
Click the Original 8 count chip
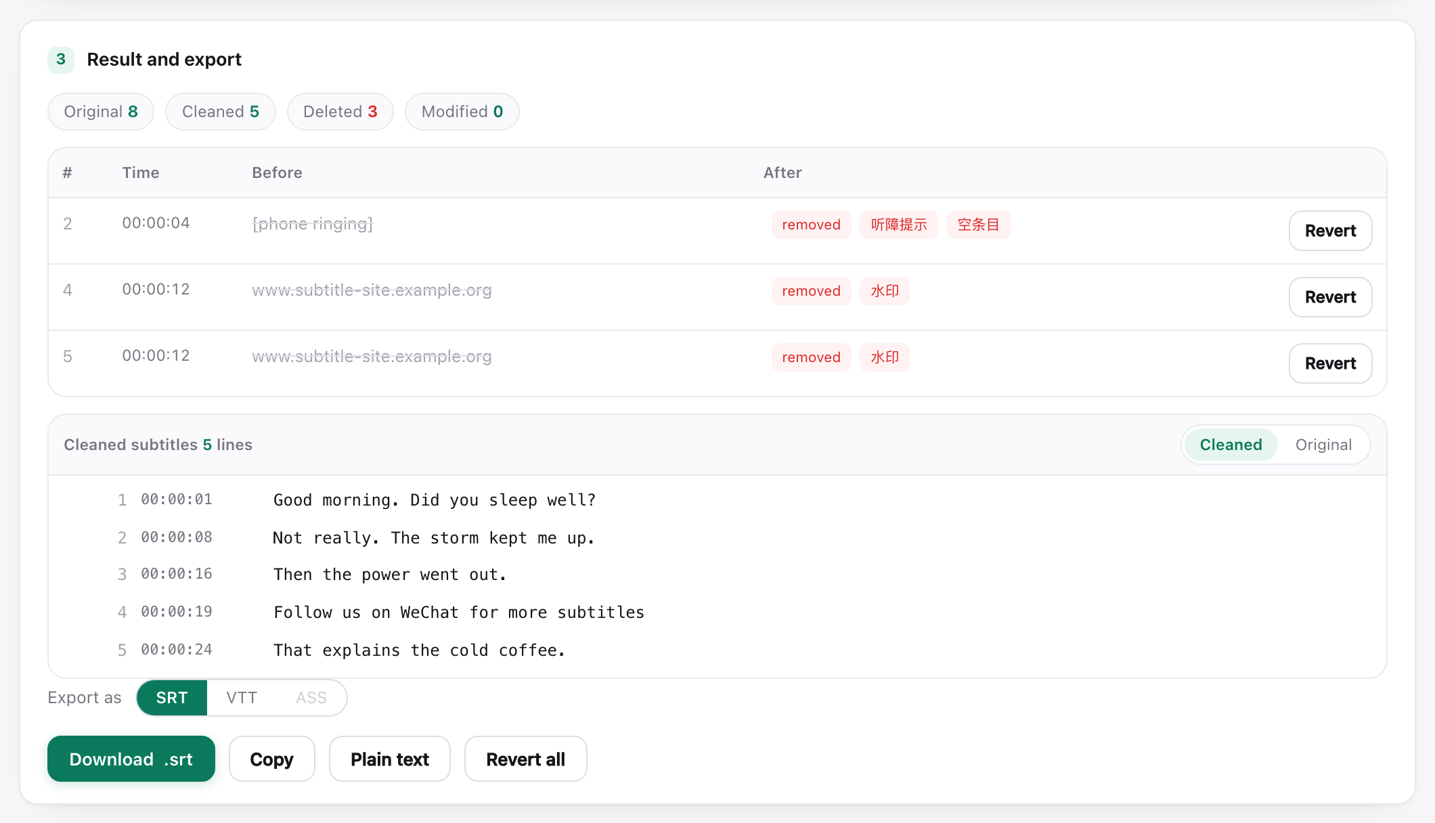tap(101, 112)
